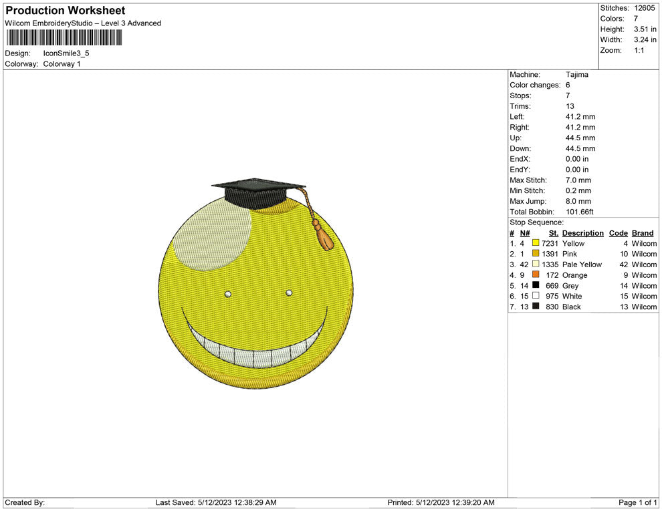
Task: Click the Pale Yellow description text
Action: click(582, 265)
